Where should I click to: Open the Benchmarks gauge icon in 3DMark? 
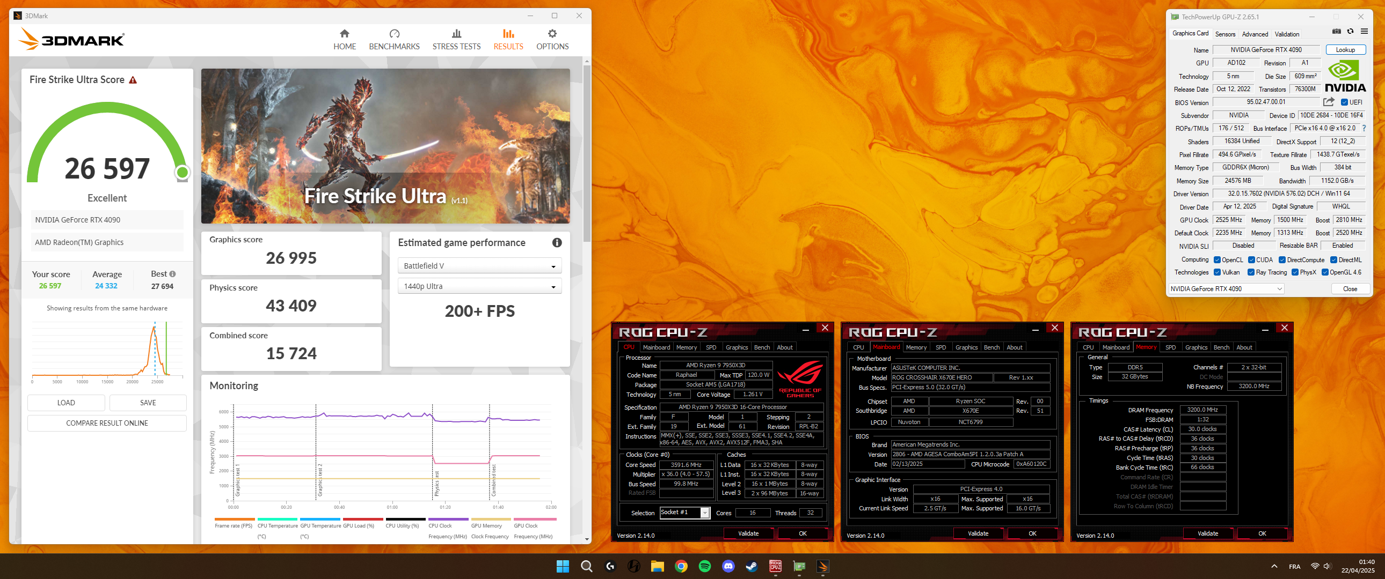394,33
